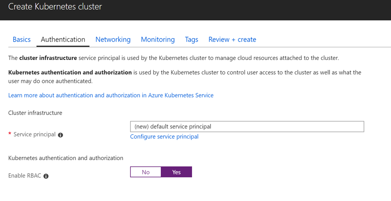The width and height of the screenshot is (391, 201).
Task: Click the Enable RBAC label text
Action: [25, 176]
